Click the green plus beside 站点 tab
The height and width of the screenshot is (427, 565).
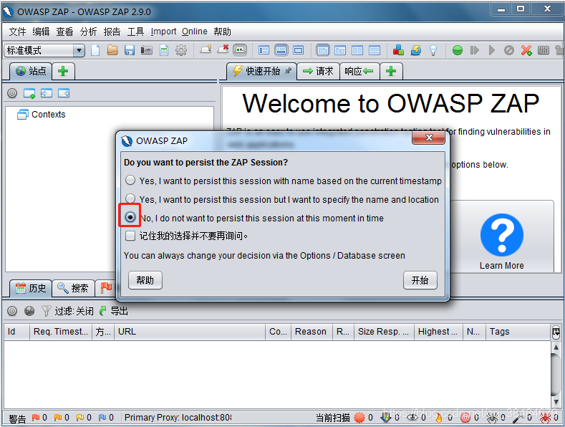tap(63, 71)
